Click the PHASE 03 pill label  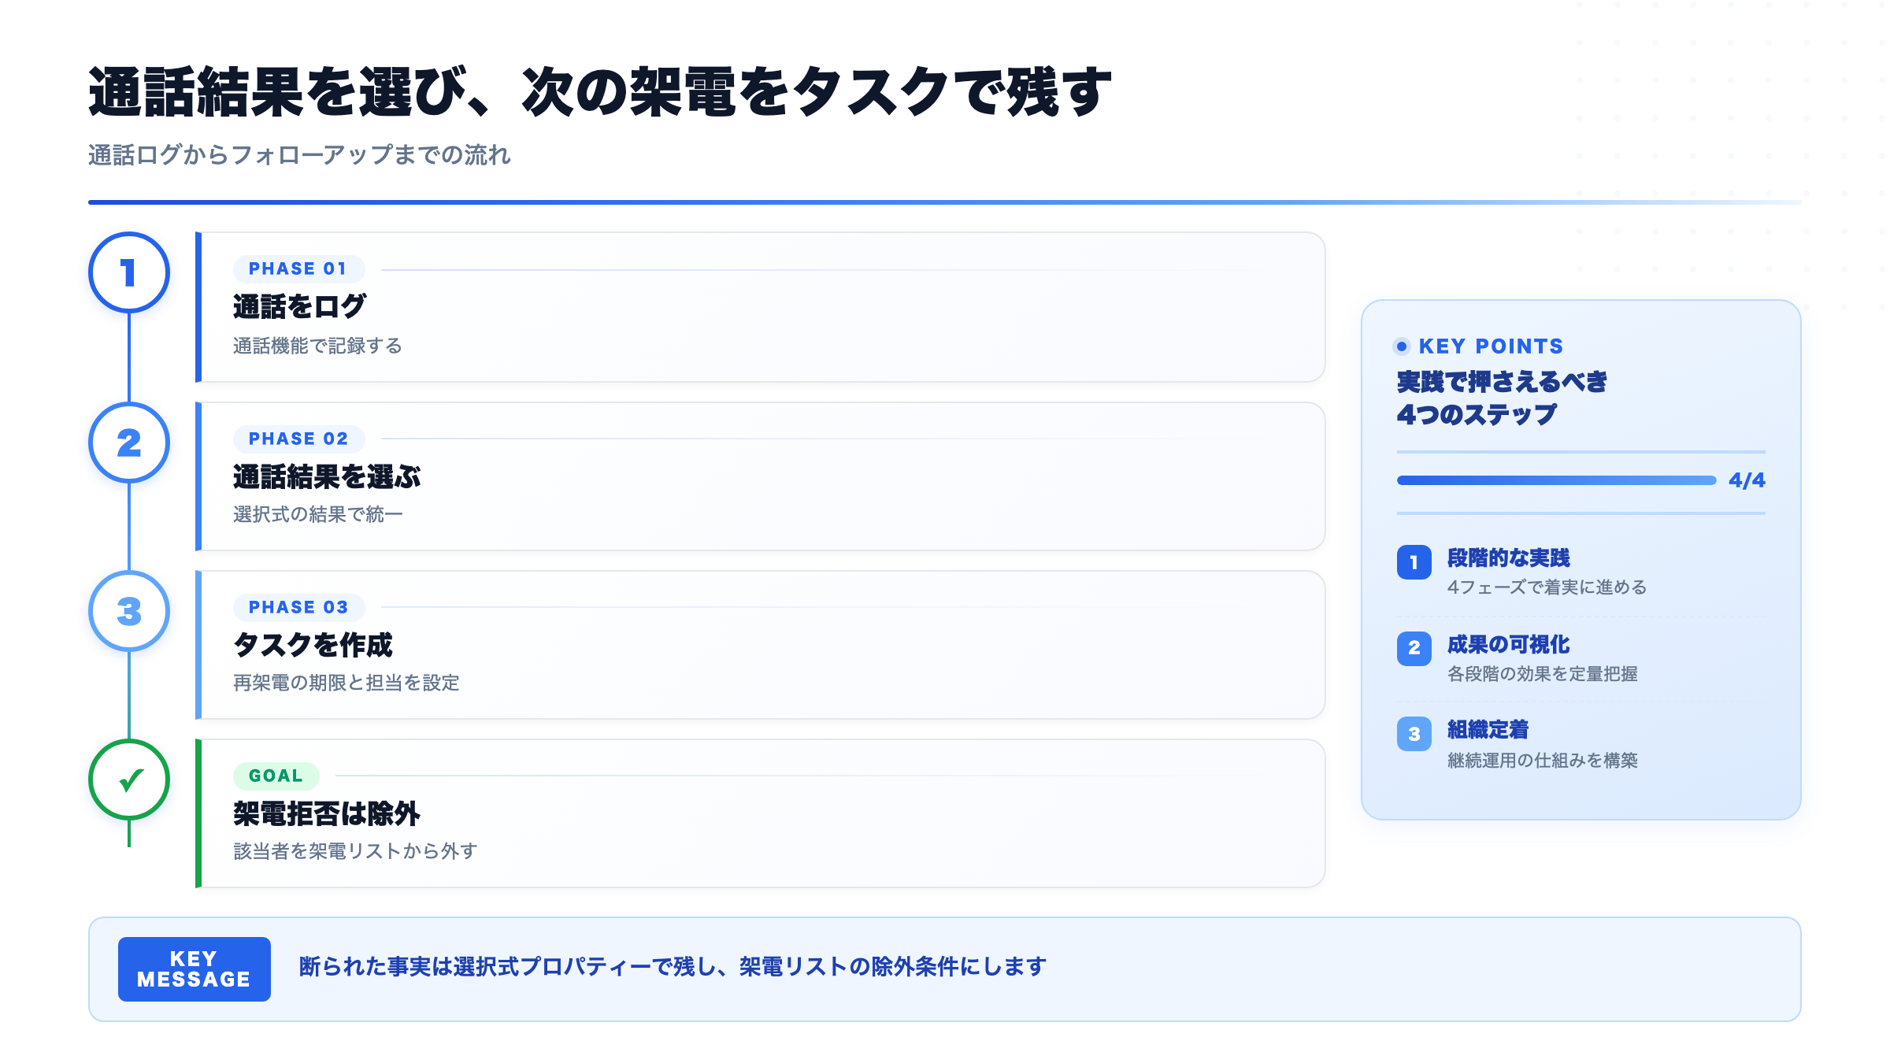coord(298,607)
